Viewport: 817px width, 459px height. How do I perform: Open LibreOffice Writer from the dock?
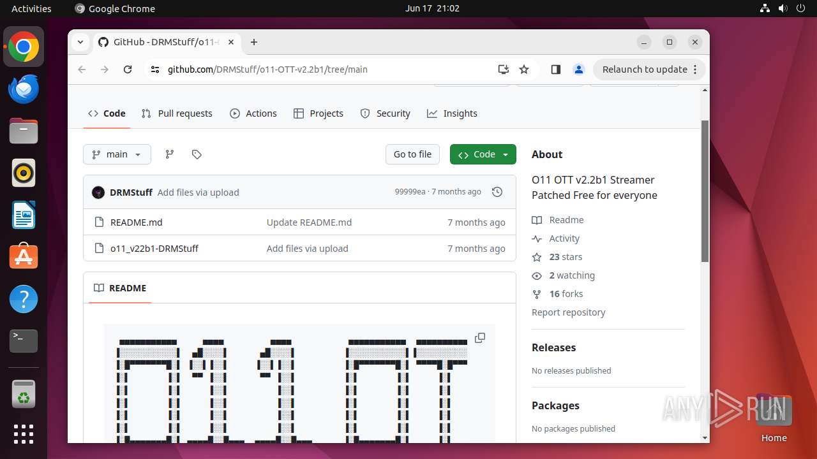click(24, 215)
